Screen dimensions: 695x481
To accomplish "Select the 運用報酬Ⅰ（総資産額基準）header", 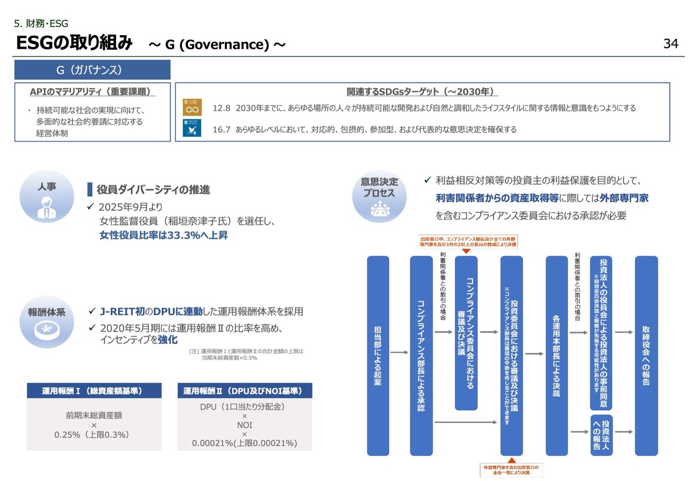I will pyautogui.click(x=94, y=390).
